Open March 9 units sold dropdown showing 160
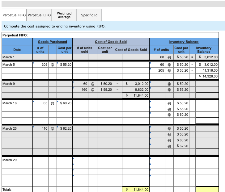The width and height of the screenshot is (225, 192). click(x=80, y=90)
